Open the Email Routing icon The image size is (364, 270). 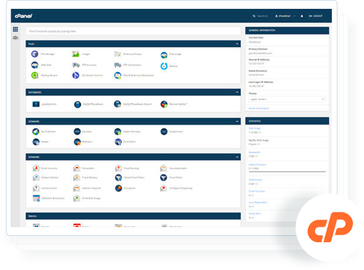pyautogui.click(x=119, y=168)
